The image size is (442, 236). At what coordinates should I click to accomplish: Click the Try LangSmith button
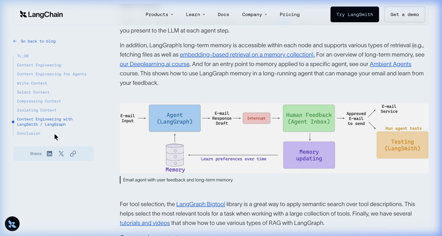355,14
